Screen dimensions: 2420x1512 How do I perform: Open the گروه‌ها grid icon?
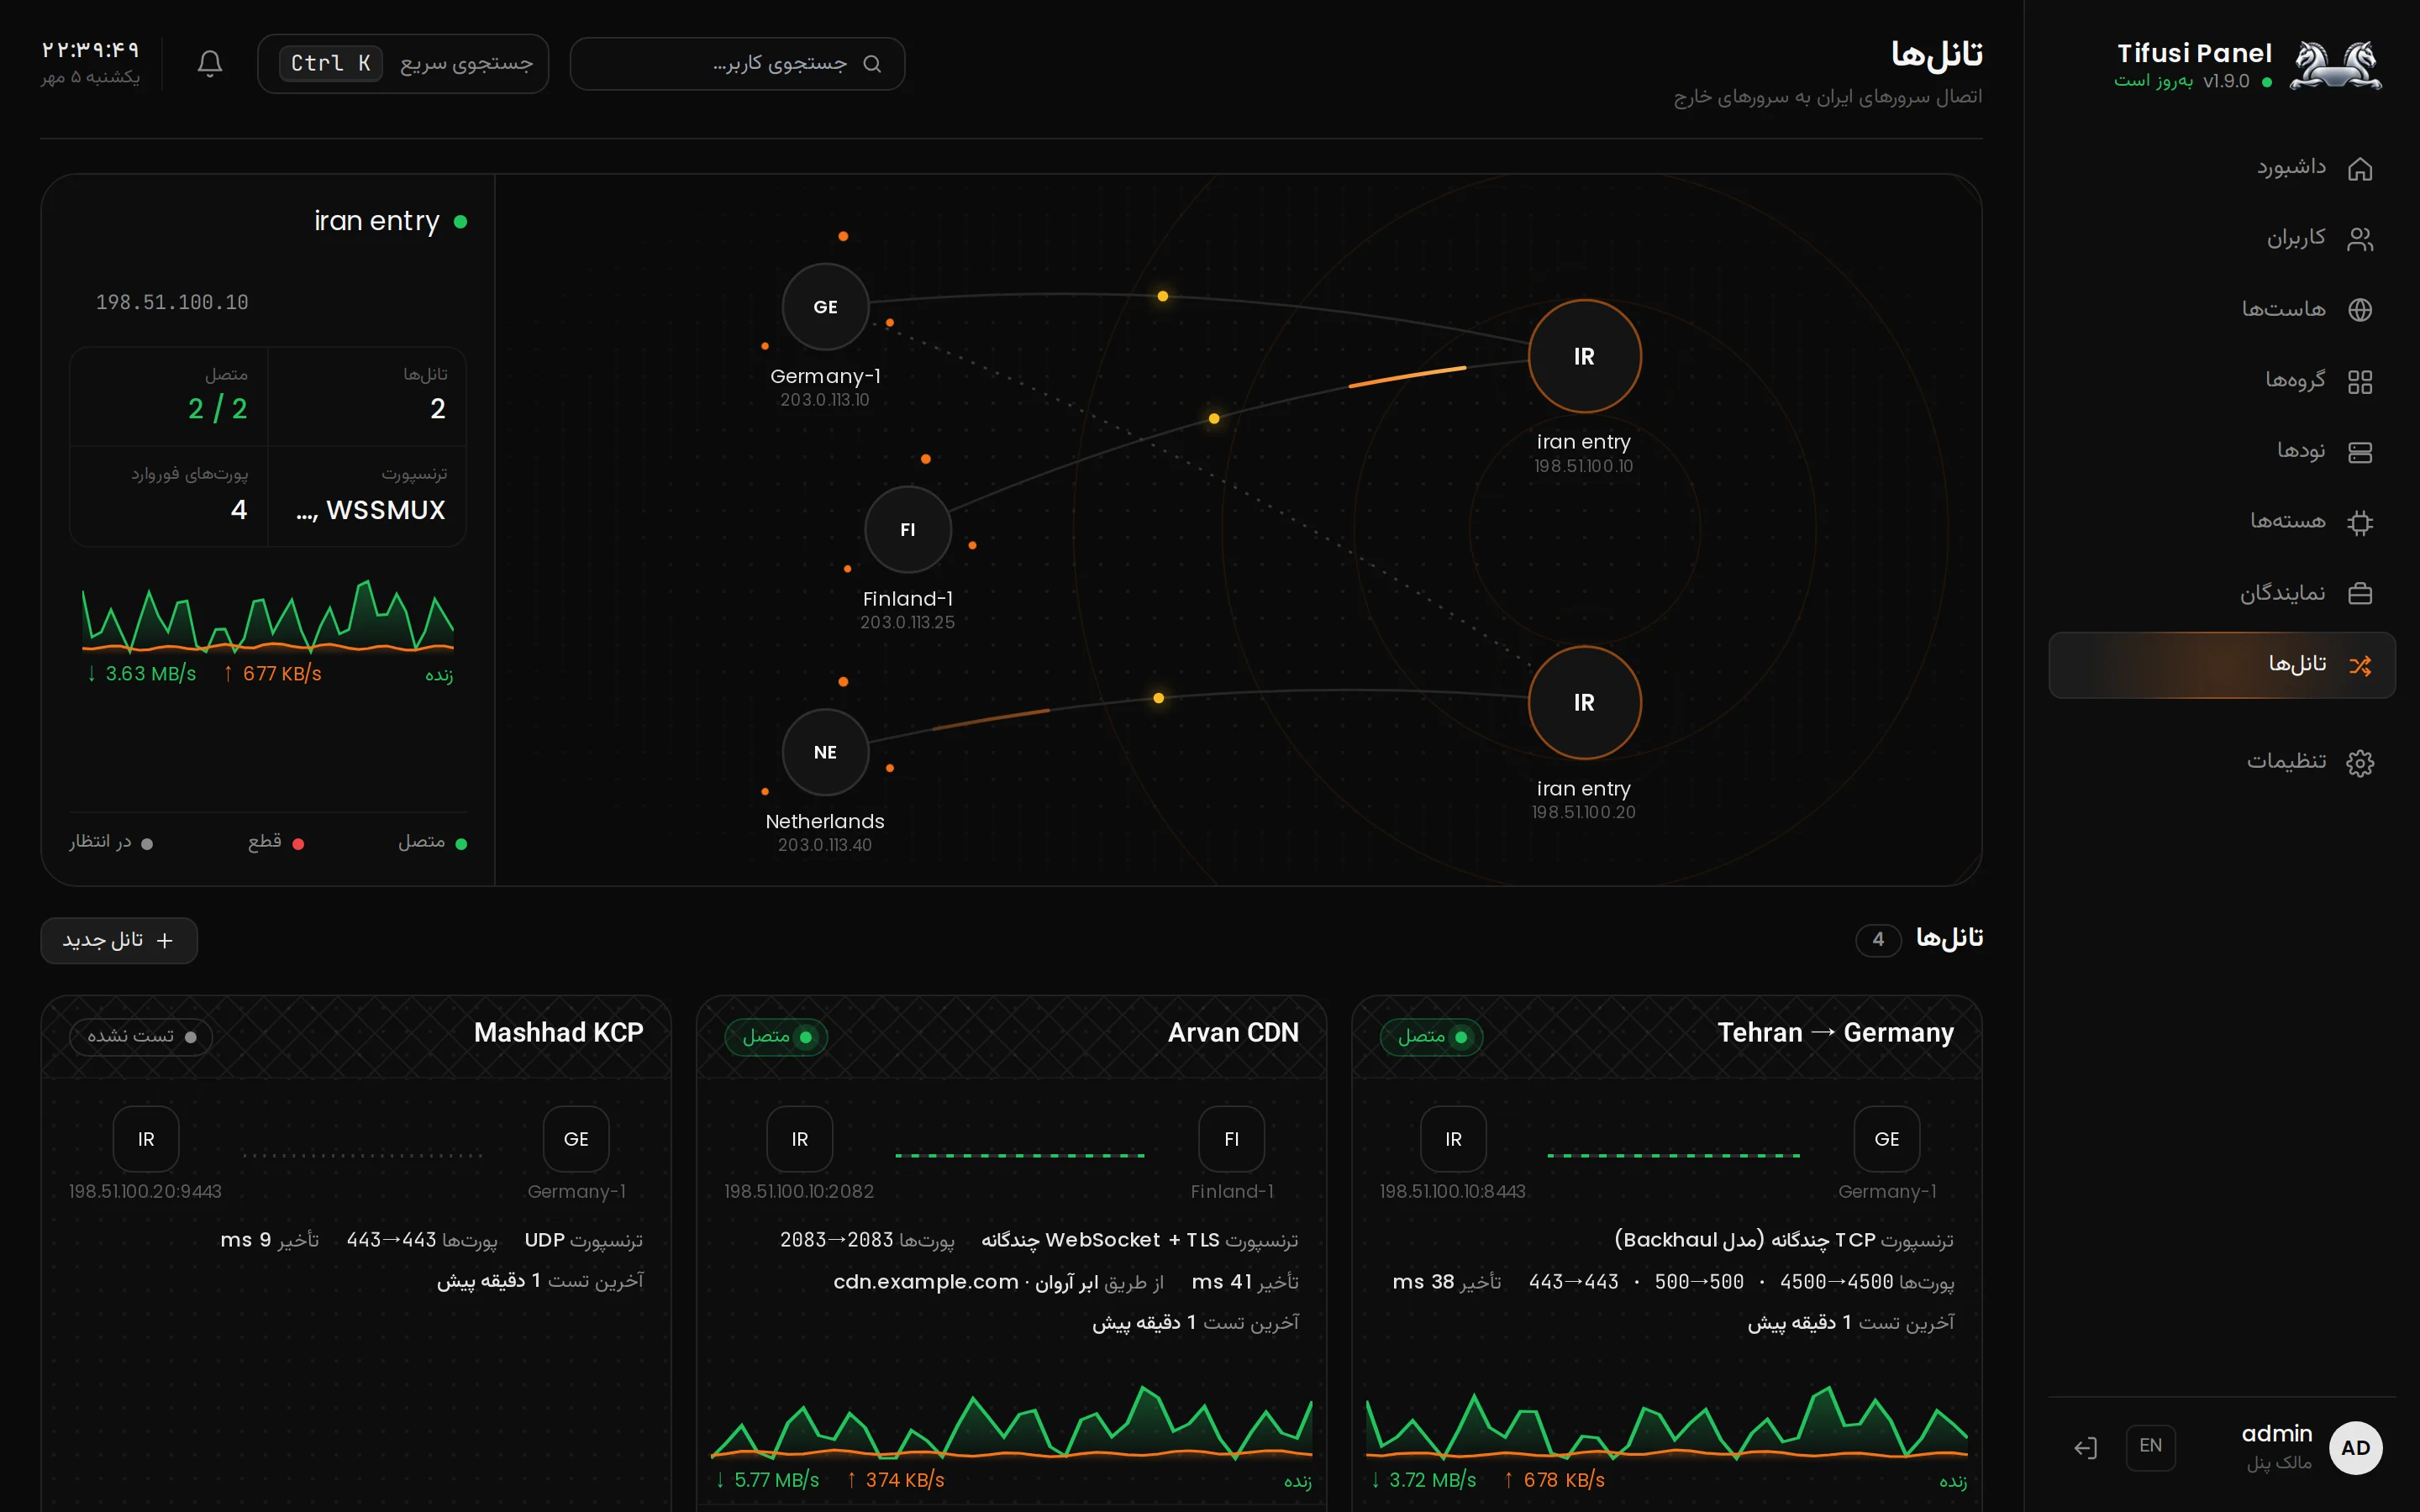click(x=2360, y=381)
